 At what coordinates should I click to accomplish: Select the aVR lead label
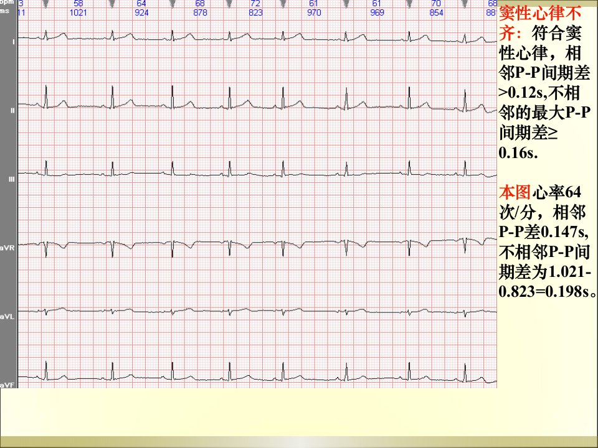click(7, 248)
